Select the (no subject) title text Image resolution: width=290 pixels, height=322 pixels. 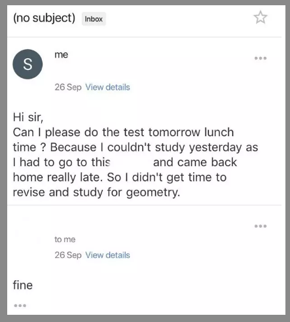tap(44, 18)
